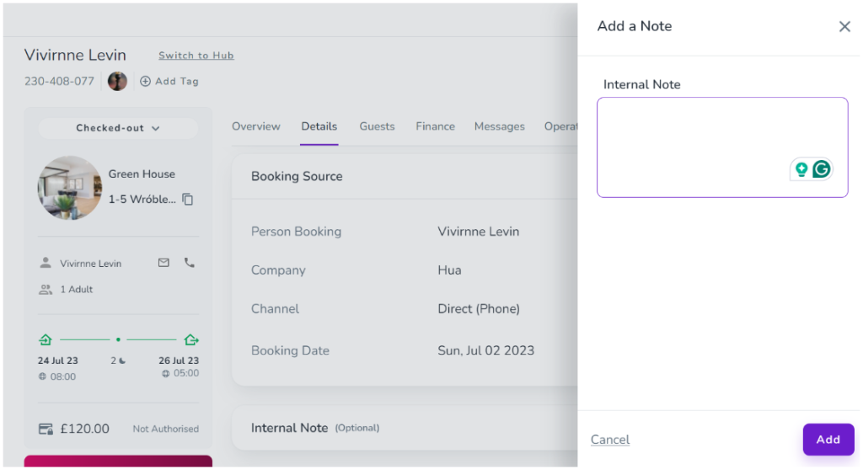The height and width of the screenshot is (470, 863).
Task: Close the Add a Note panel
Action: (x=844, y=27)
